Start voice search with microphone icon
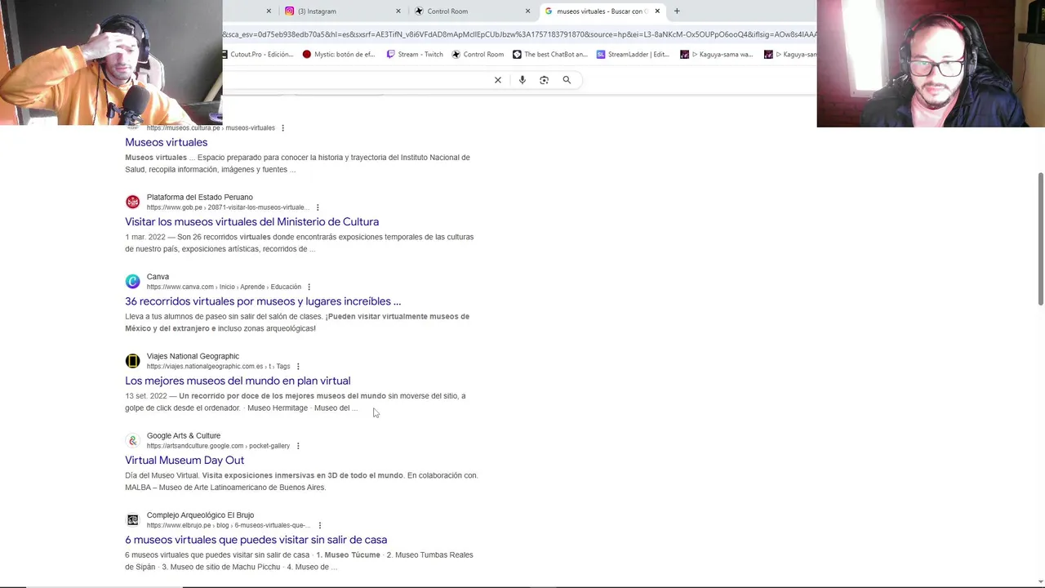Screen dimensions: 1045x588 522,80
